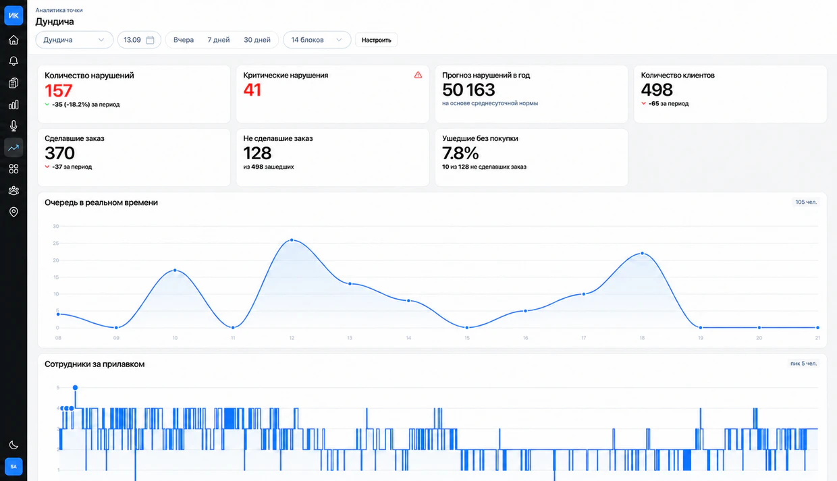Click the 128 no-order value
The image size is (837, 481).
coord(257,153)
